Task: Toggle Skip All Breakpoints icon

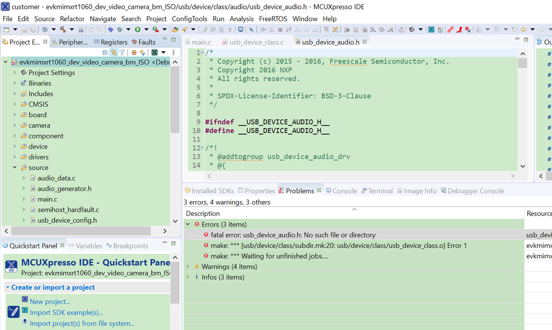Action: [x=251, y=29]
